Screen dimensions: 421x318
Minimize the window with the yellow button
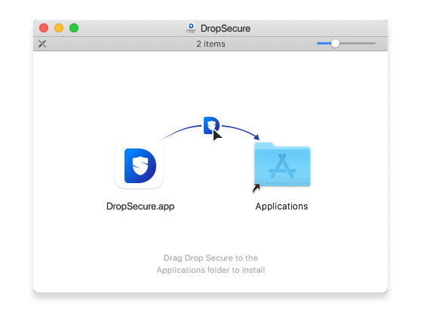pos(59,28)
